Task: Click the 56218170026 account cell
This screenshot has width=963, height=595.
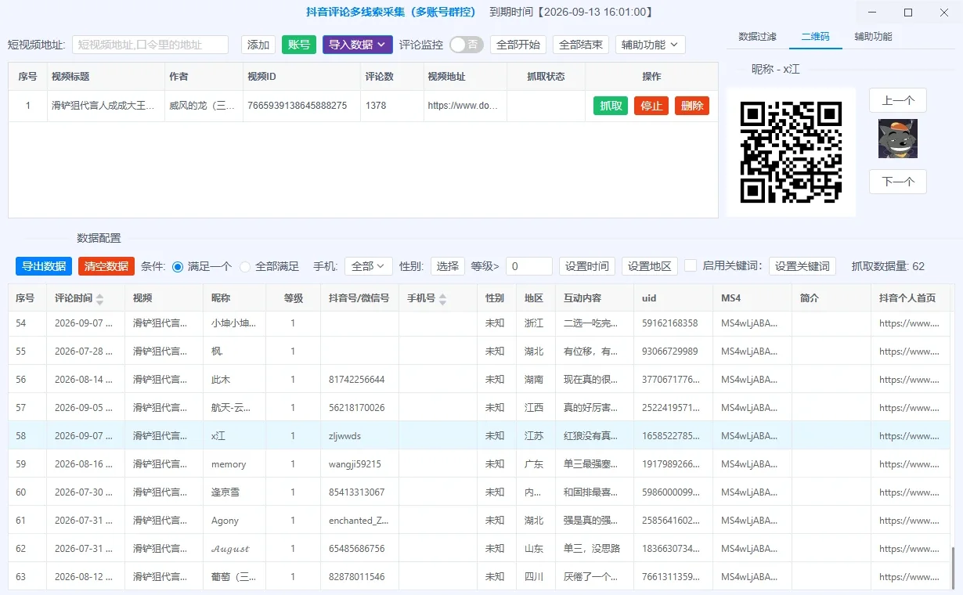Action: [x=359, y=408]
